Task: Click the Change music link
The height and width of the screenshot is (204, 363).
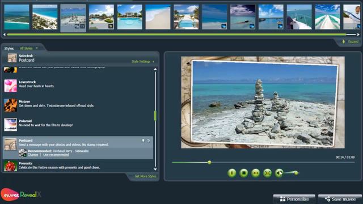Action: point(33,155)
